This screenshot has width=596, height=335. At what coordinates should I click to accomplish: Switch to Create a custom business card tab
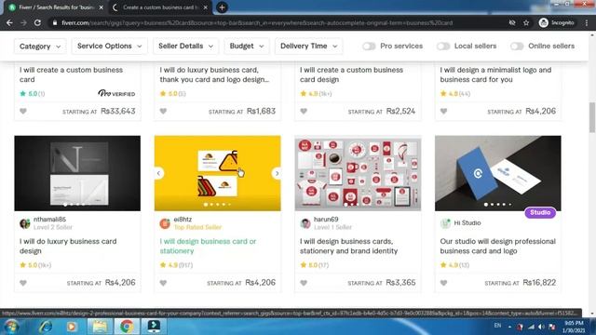tap(160, 7)
